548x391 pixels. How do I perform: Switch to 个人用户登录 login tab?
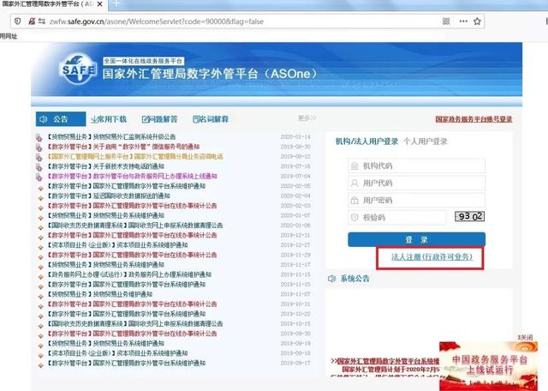[x=426, y=141]
